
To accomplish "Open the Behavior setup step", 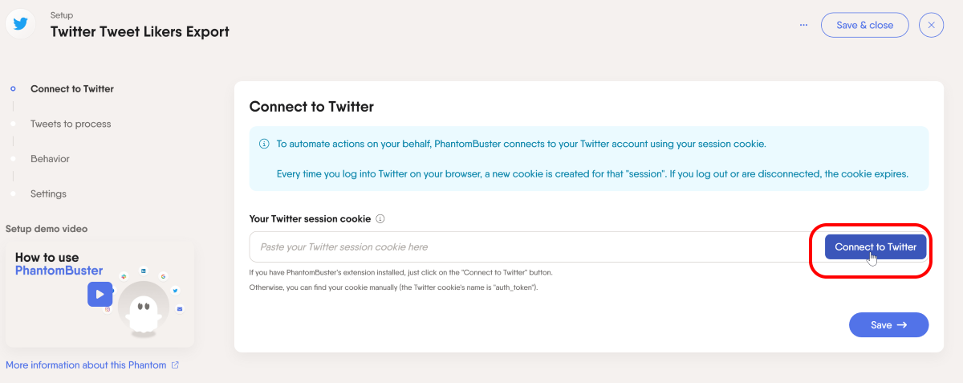I will pos(50,159).
